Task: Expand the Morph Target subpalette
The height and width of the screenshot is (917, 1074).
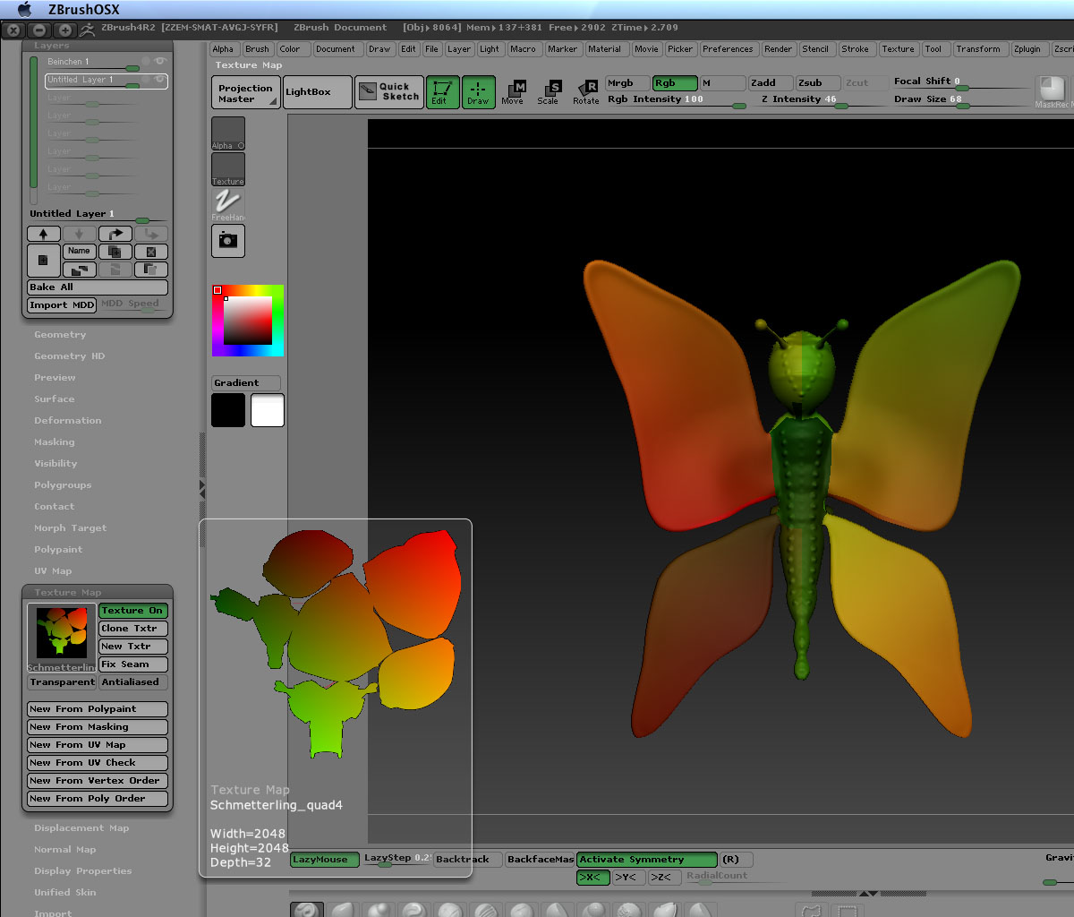Action: [x=70, y=528]
